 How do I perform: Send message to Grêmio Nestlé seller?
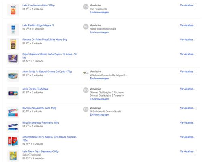coord(99,115)
